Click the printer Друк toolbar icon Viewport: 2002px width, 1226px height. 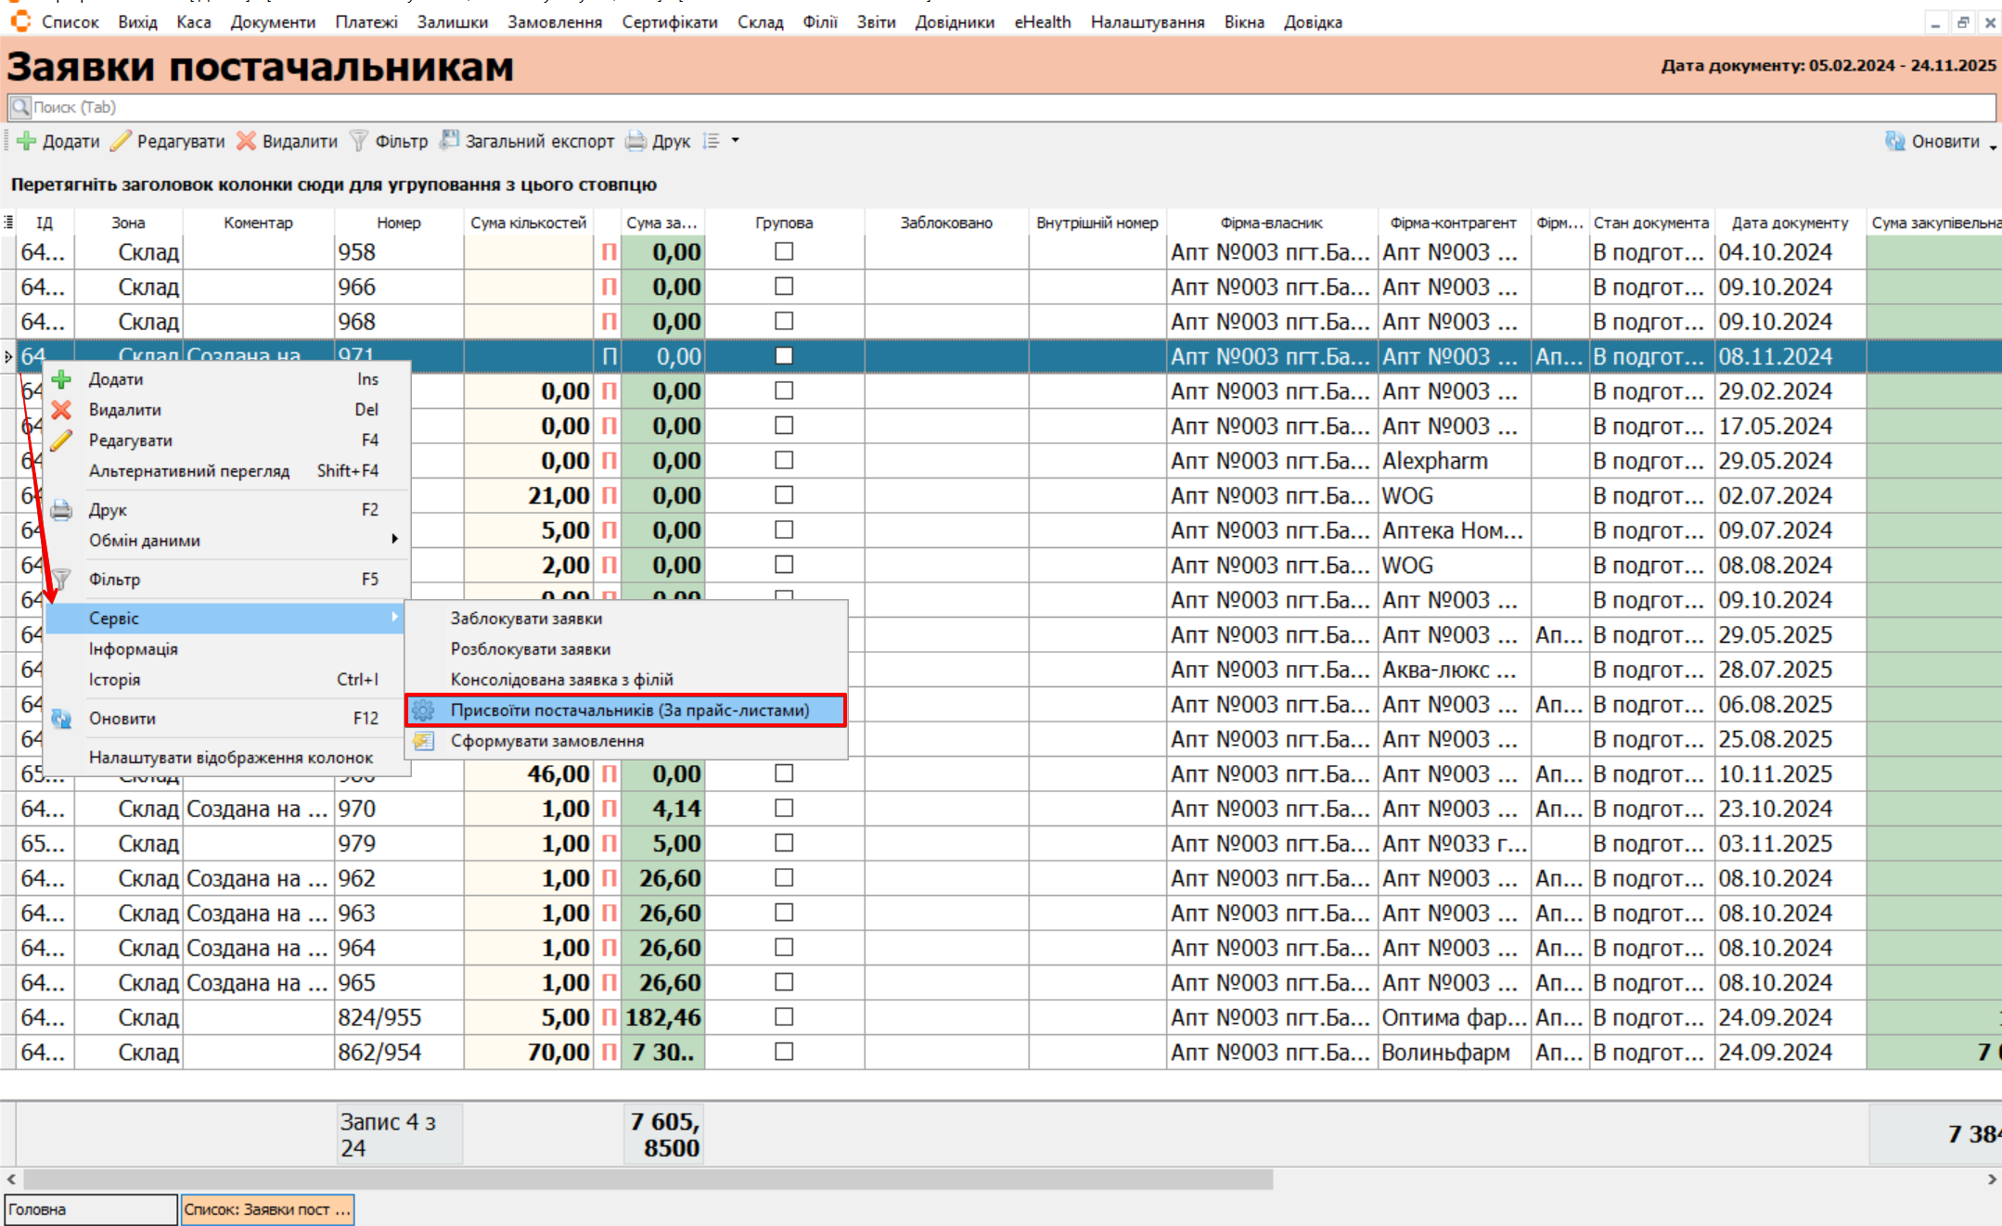click(635, 141)
